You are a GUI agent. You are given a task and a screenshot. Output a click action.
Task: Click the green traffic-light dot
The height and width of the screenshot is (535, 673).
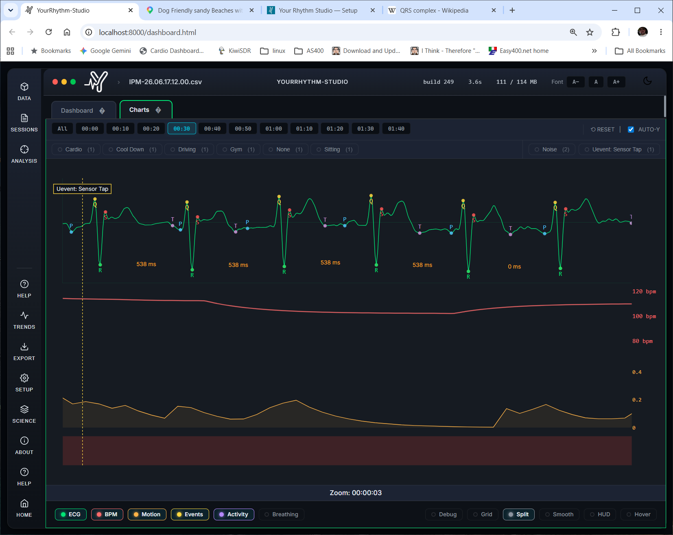click(x=73, y=82)
